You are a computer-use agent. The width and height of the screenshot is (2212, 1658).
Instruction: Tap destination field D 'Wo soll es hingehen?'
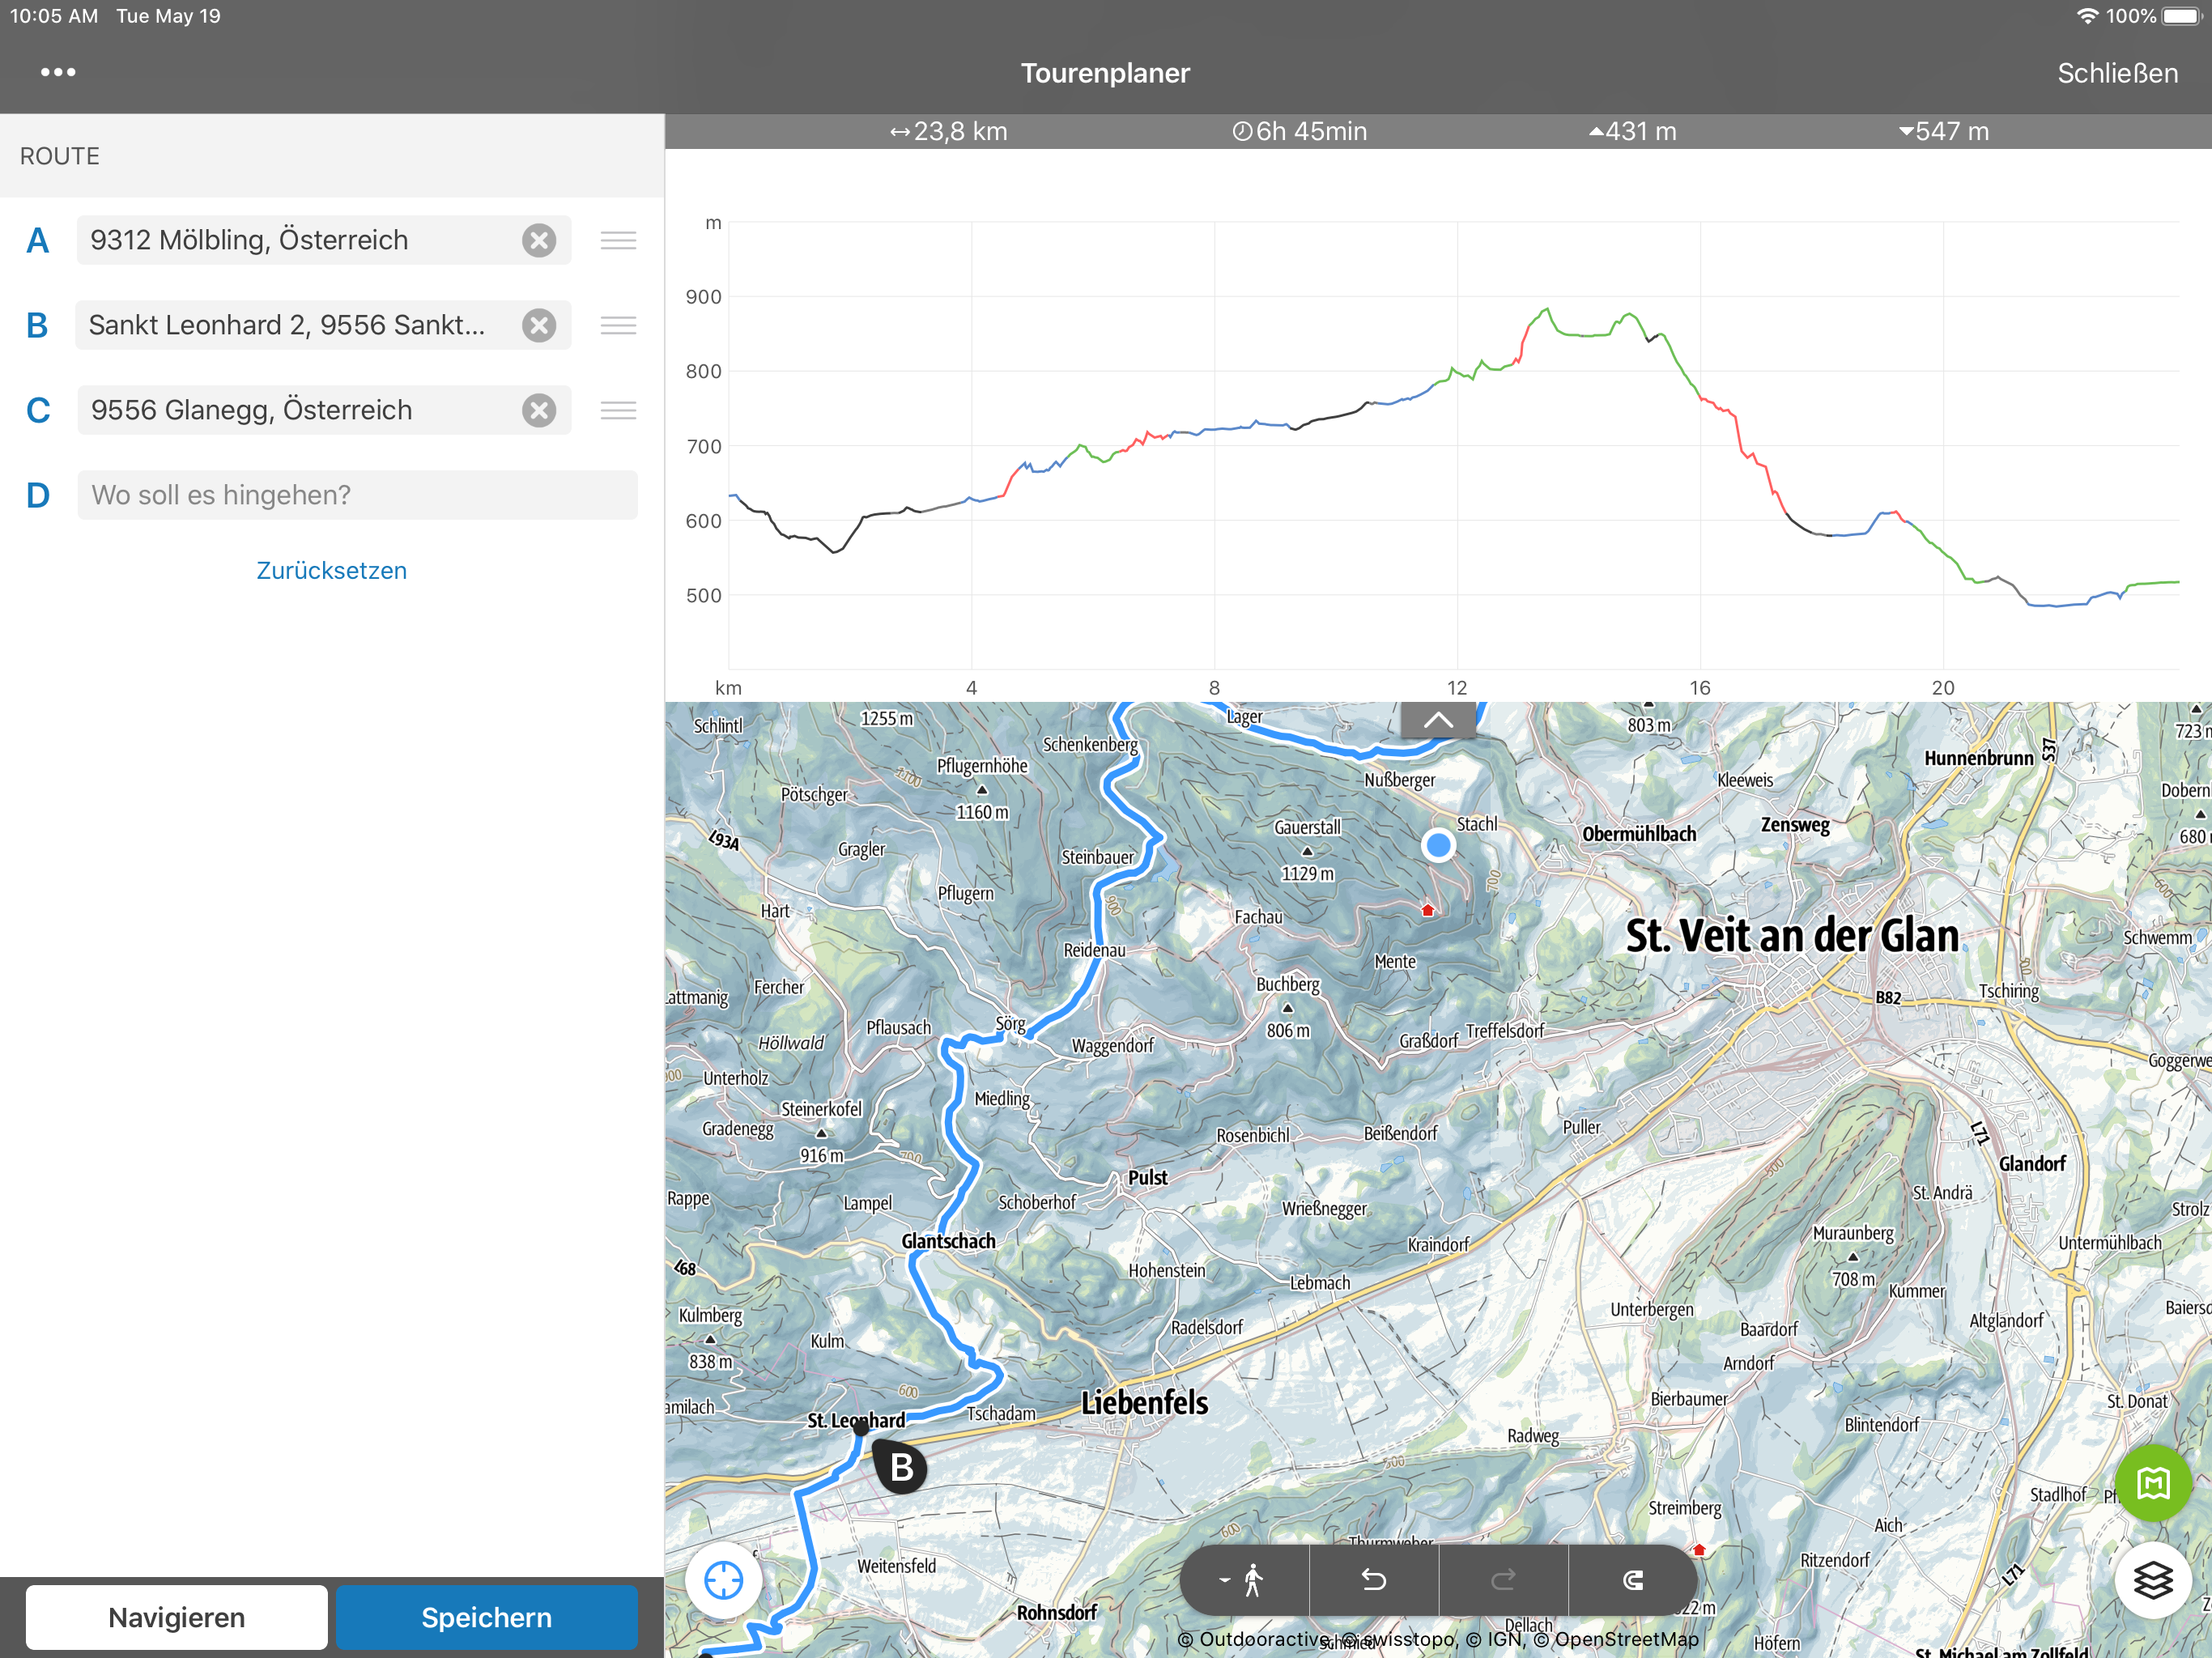click(357, 495)
